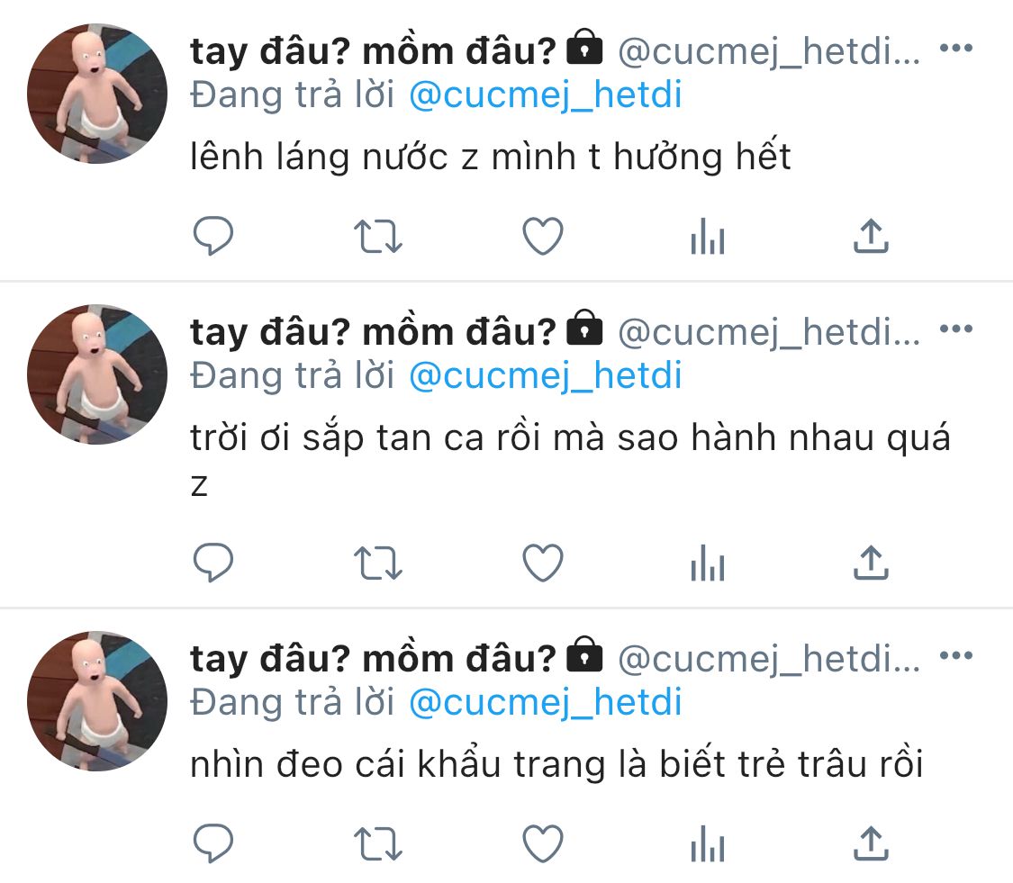This screenshot has width=1013, height=883.
Task: Reply to the 'khẩu trang' tweet
Action: click(x=213, y=843)
